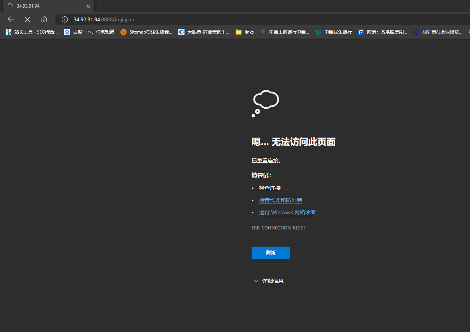
Task: Open the 站长工具 SEO bookmark
Action: [x=32, y=32]
